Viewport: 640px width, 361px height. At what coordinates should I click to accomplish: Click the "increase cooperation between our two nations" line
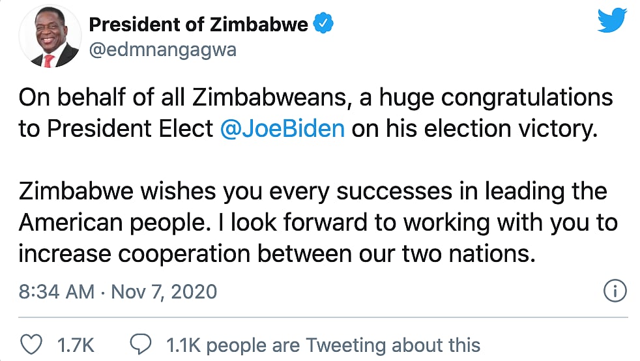click(276, 253)
